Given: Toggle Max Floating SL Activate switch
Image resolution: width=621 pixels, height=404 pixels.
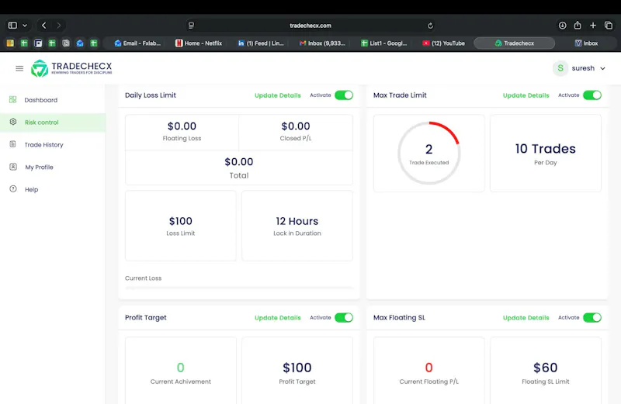Looking at the screenshot, I should tap(592, 317).
